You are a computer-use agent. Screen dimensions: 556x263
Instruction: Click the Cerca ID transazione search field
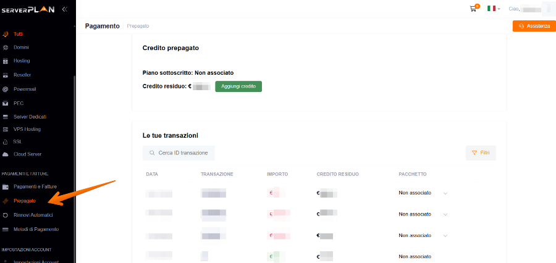click(179, 152)
